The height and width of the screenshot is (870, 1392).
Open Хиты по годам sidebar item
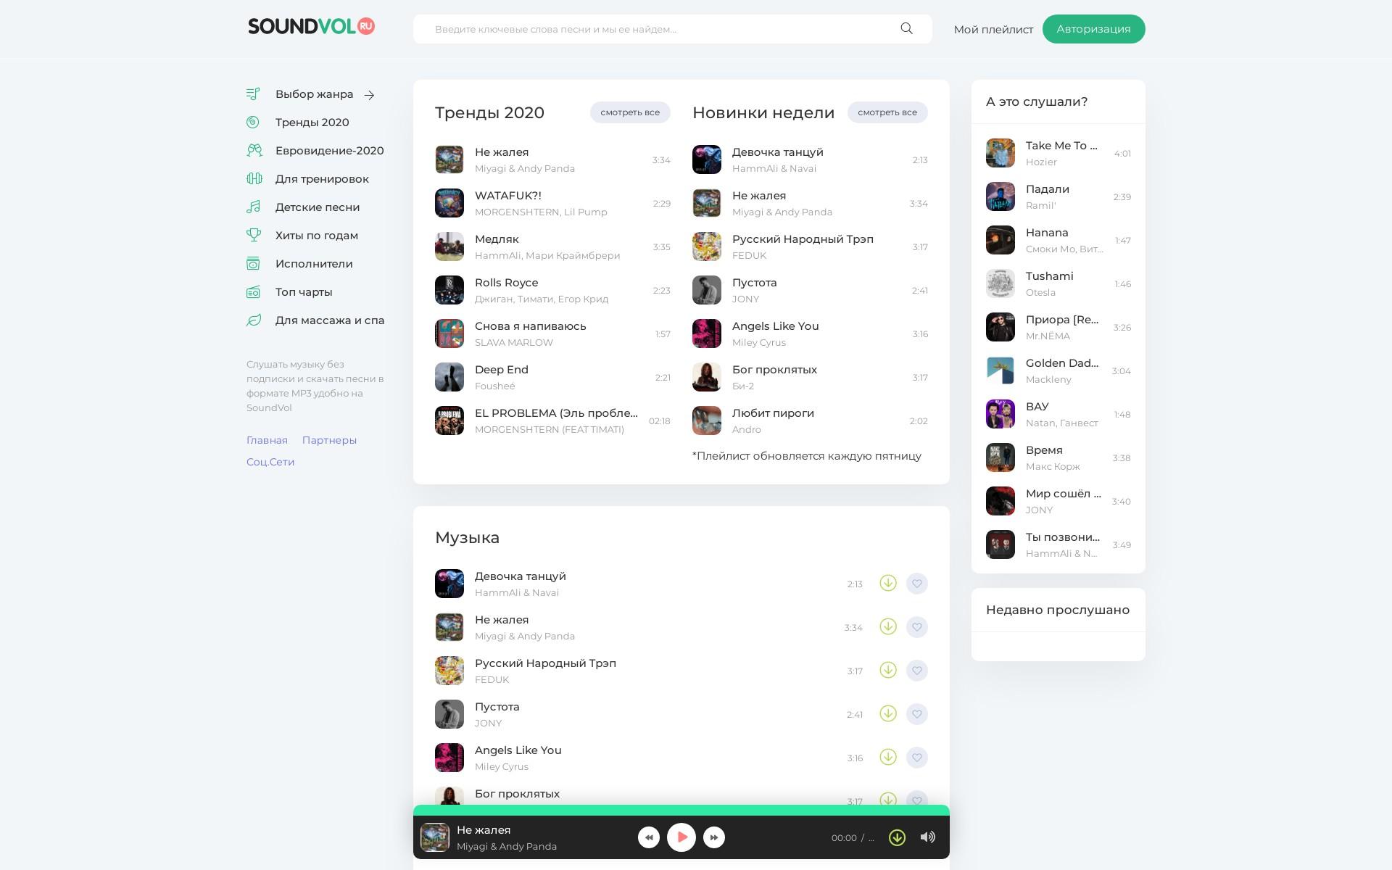(317, 236)
